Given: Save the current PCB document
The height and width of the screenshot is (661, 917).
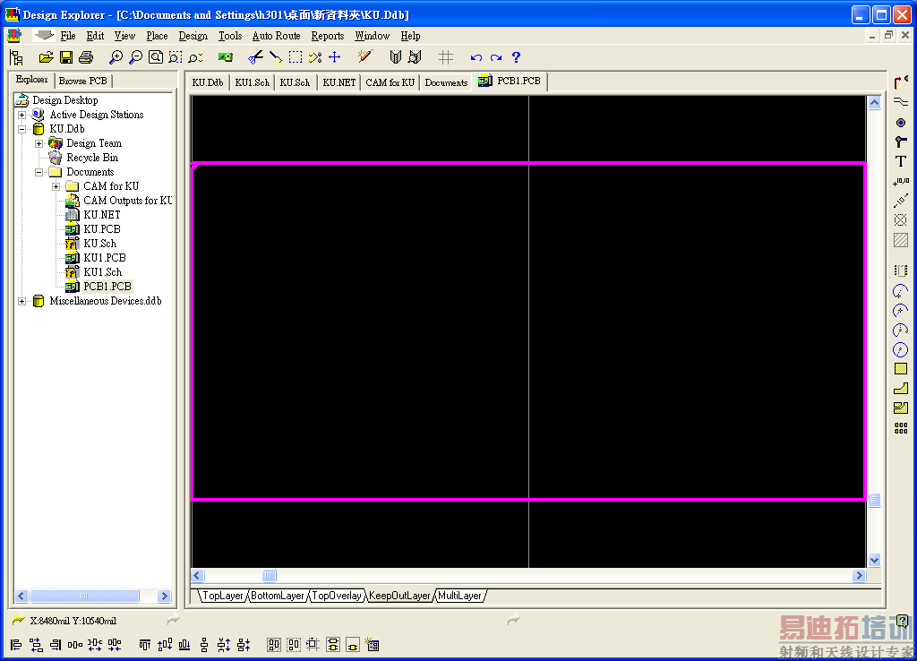Looking at the screenshot, I should (x=66, y=57).
